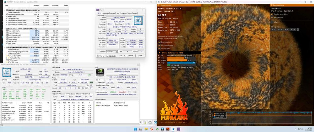Click the Close button in CPU-Z
The image size is (314, 132).
pyautogui.click(x=140, y=56)
